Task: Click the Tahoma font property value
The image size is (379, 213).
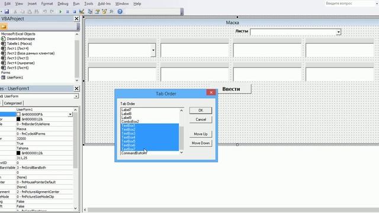Action: [x=44, y=149]
